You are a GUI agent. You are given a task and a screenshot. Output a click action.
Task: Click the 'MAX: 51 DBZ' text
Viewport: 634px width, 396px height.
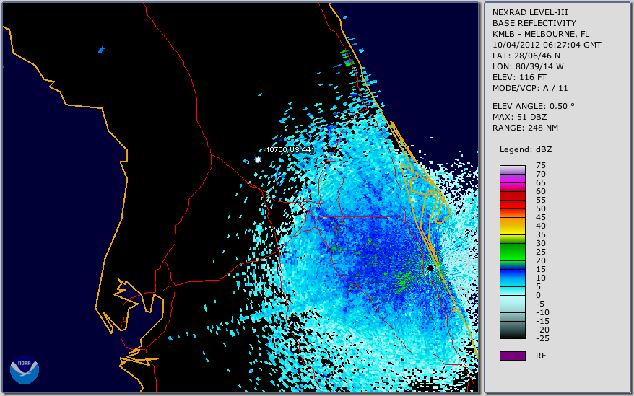coord(519,117)
